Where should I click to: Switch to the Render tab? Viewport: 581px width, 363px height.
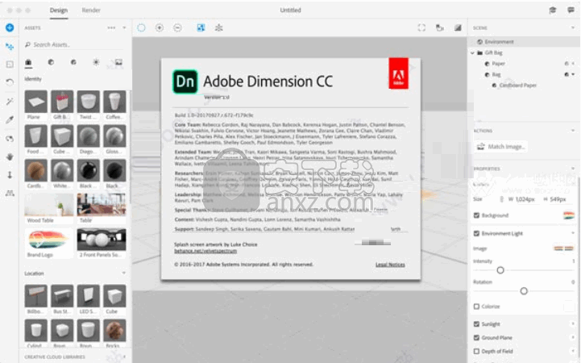tap(91, 10)
